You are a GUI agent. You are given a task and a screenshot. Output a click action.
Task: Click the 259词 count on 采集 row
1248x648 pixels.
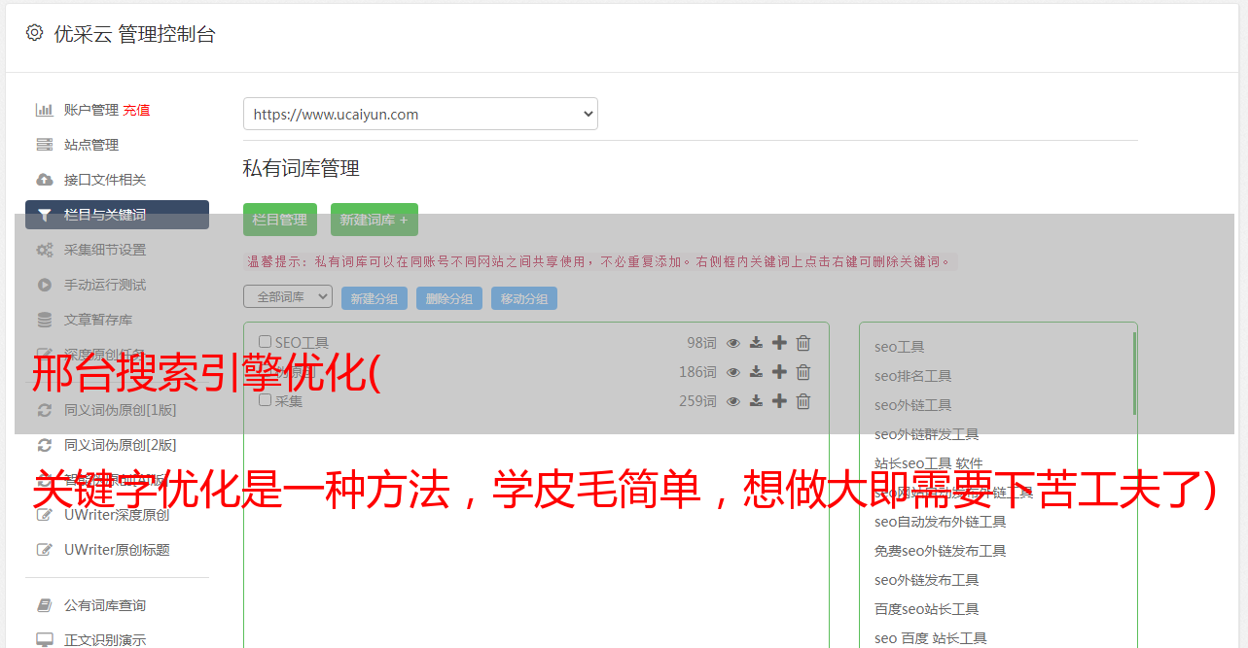[697, 401]
